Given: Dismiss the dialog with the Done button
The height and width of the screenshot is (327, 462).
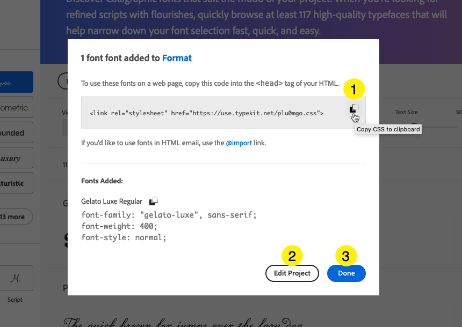Looking at the screenshot, I should tap(346, 273).
